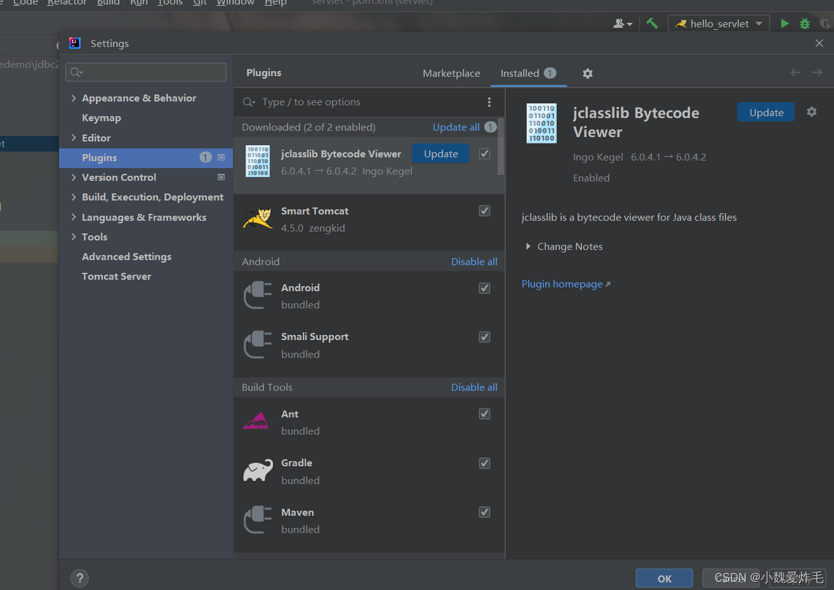The image size is (834, 590).
Task: Click the help question mark icon
Action: [x=79, y=578]
